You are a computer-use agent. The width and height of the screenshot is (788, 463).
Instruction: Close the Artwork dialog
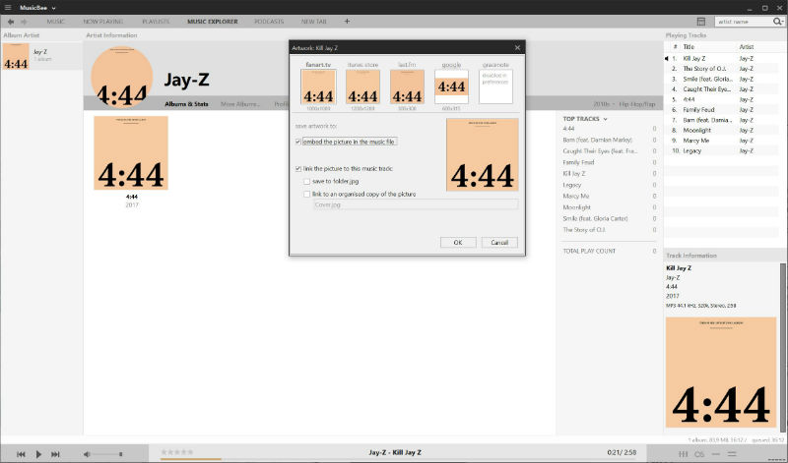click(x=517, y=47)
